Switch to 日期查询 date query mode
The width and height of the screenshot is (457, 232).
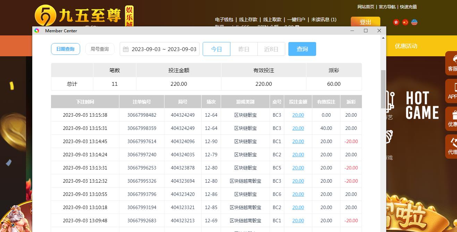click(x=65, y=49)
